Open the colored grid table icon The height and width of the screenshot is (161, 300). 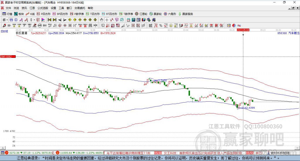pos(229,25)
